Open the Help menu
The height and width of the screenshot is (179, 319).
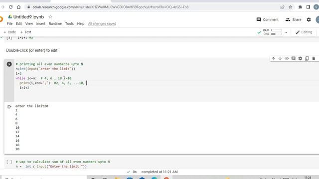coord(81,24)
